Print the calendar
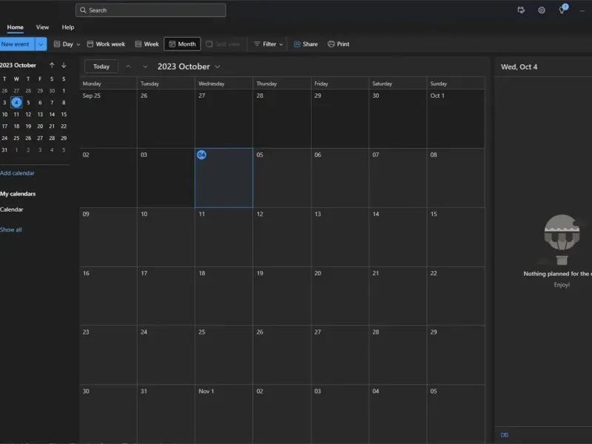This screenshot has height=444, width=592. click(338, 44)
